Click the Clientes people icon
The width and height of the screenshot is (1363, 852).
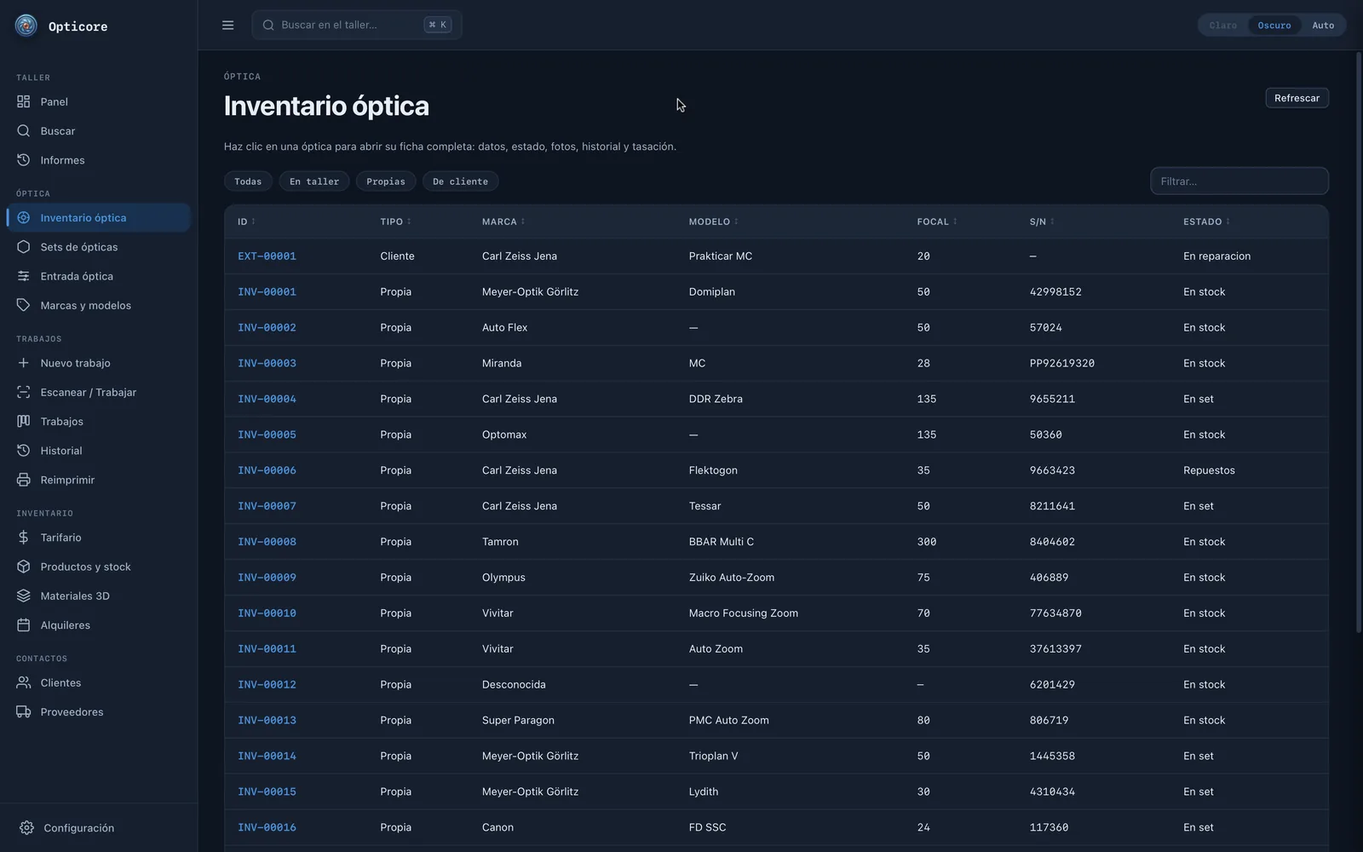23,682
